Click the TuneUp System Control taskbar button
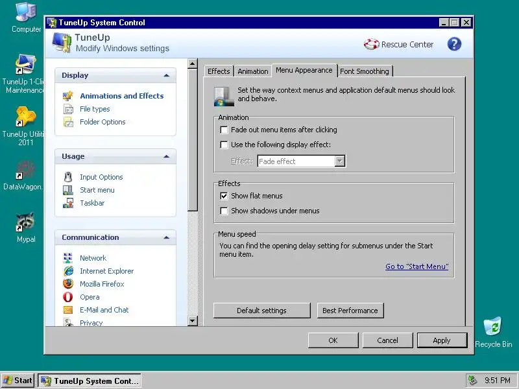 click(90, 381)
